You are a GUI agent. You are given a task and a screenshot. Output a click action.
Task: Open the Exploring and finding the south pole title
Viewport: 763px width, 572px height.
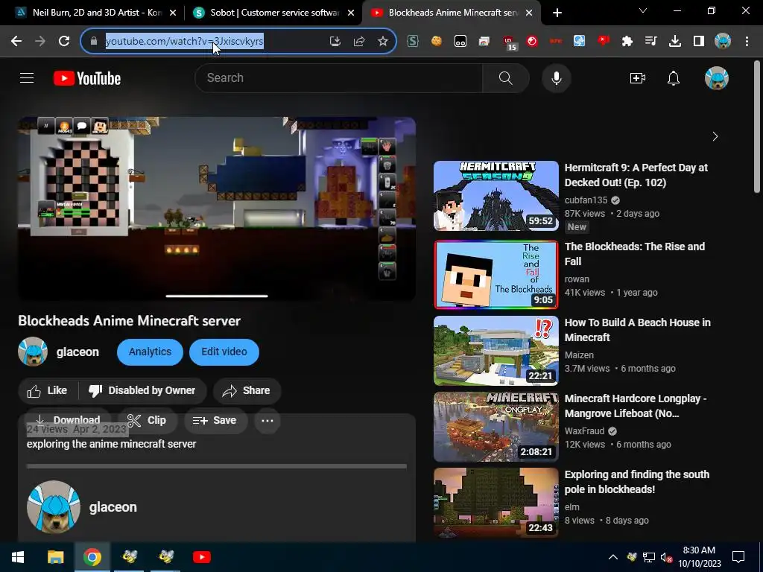point(636,482)
